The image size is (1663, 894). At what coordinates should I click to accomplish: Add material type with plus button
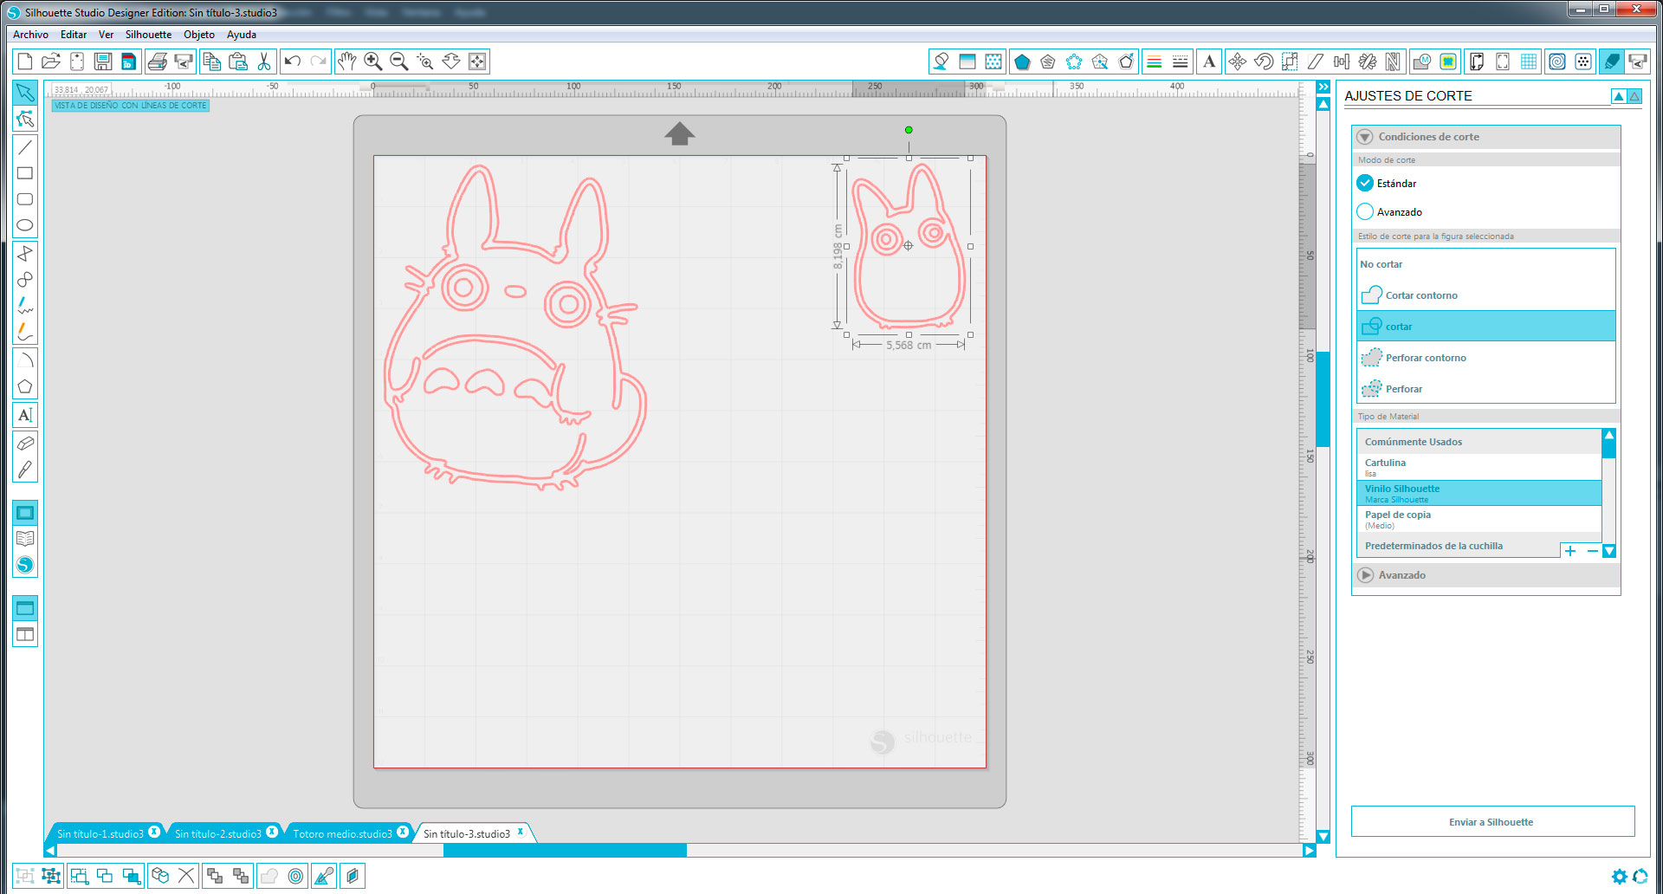(x=1570, y=551)
